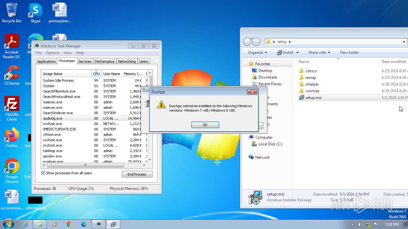Open the Options menu in Task Manager
Image resolution: width=408 pixels, height=229 pixels.
click(53, 53)
